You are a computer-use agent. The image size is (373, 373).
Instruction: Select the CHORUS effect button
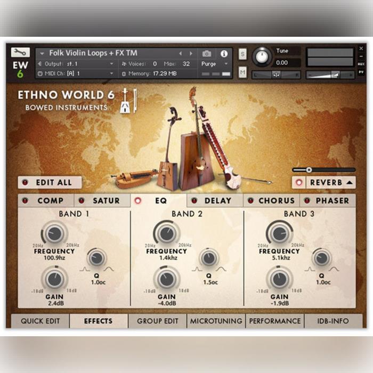tap(276, 201)
